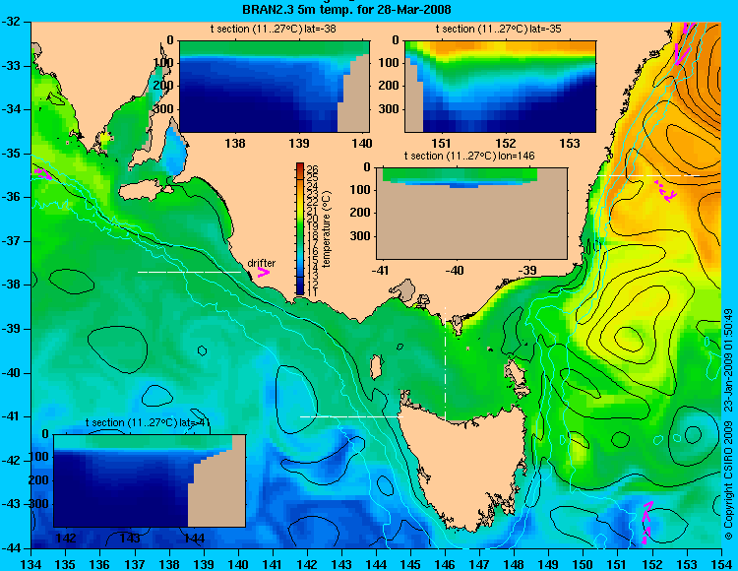Viewport: 738px width, 571px height.
Task: Click the 't section (11..27°C) lat=-35' caption
Action: point(499,29)
